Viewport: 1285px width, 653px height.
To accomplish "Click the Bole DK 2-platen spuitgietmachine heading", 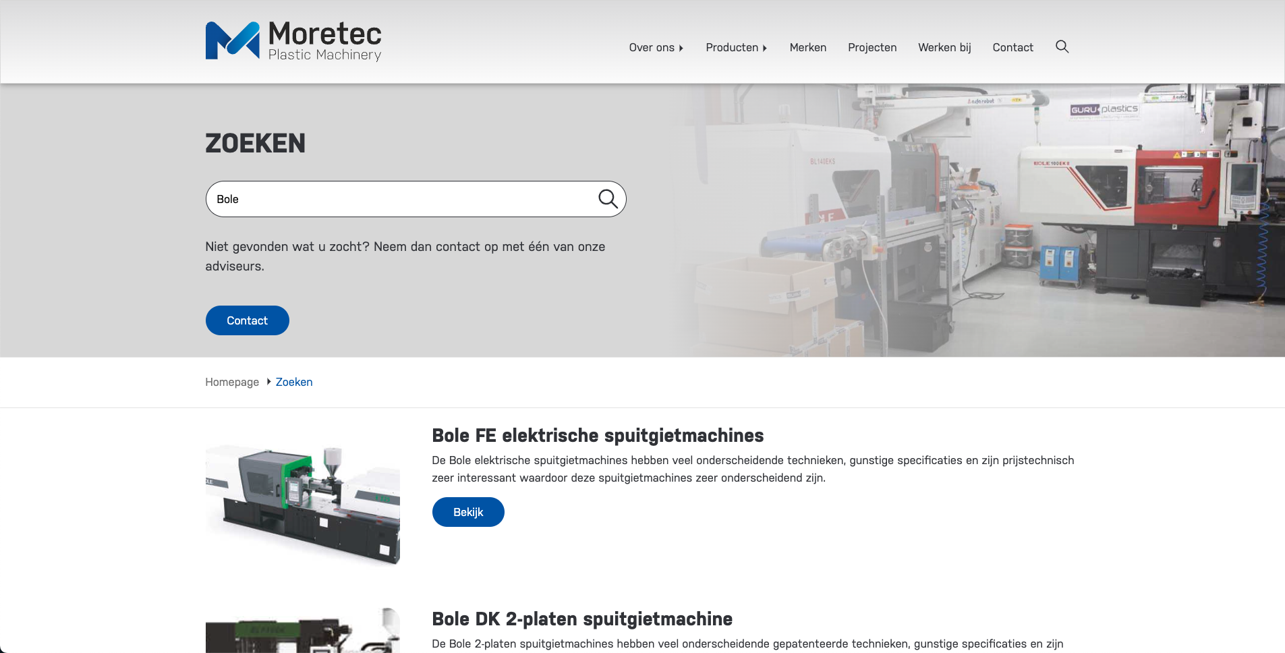I will click(x=581, y=619).
